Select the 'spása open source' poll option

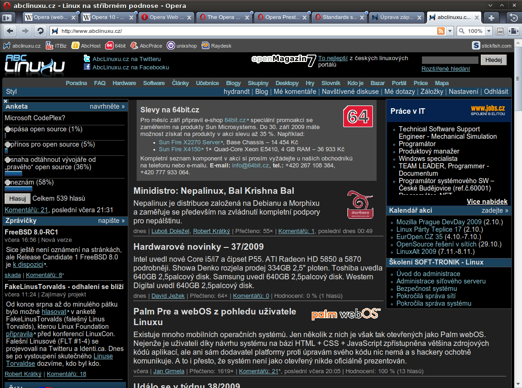pyautogui.click(x=8, y=129)
